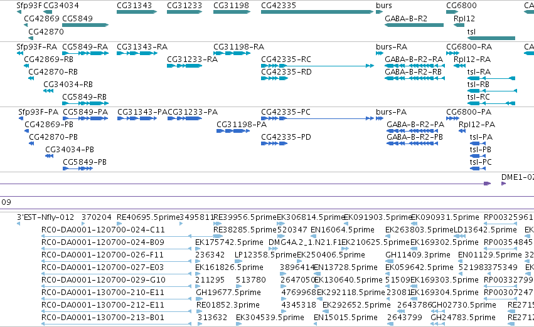Click transcript CG31233-RA
The width and height of the screenshot is (534, 327).
click(184, 66)
